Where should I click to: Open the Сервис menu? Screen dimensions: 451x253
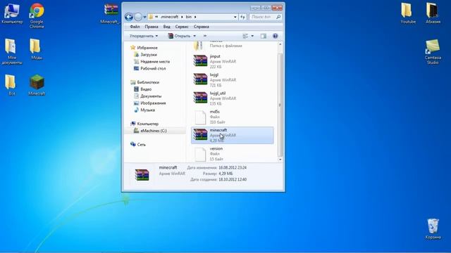[x=182, y=27]
